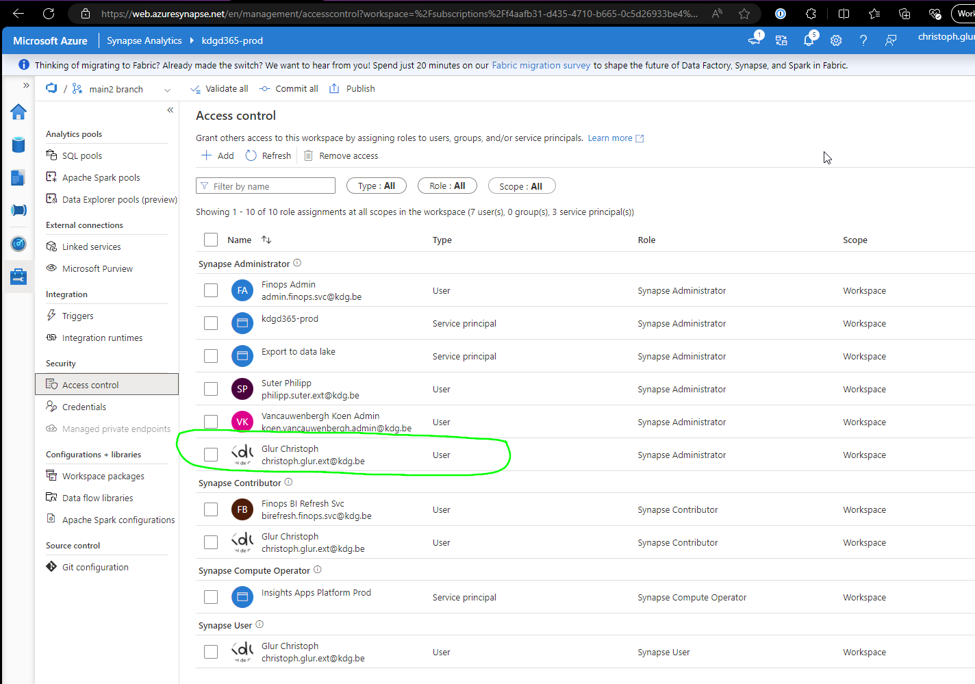Click Commit all in toolbar
Image resolution: width=975 pixels, height=684 pixels.
289,88
